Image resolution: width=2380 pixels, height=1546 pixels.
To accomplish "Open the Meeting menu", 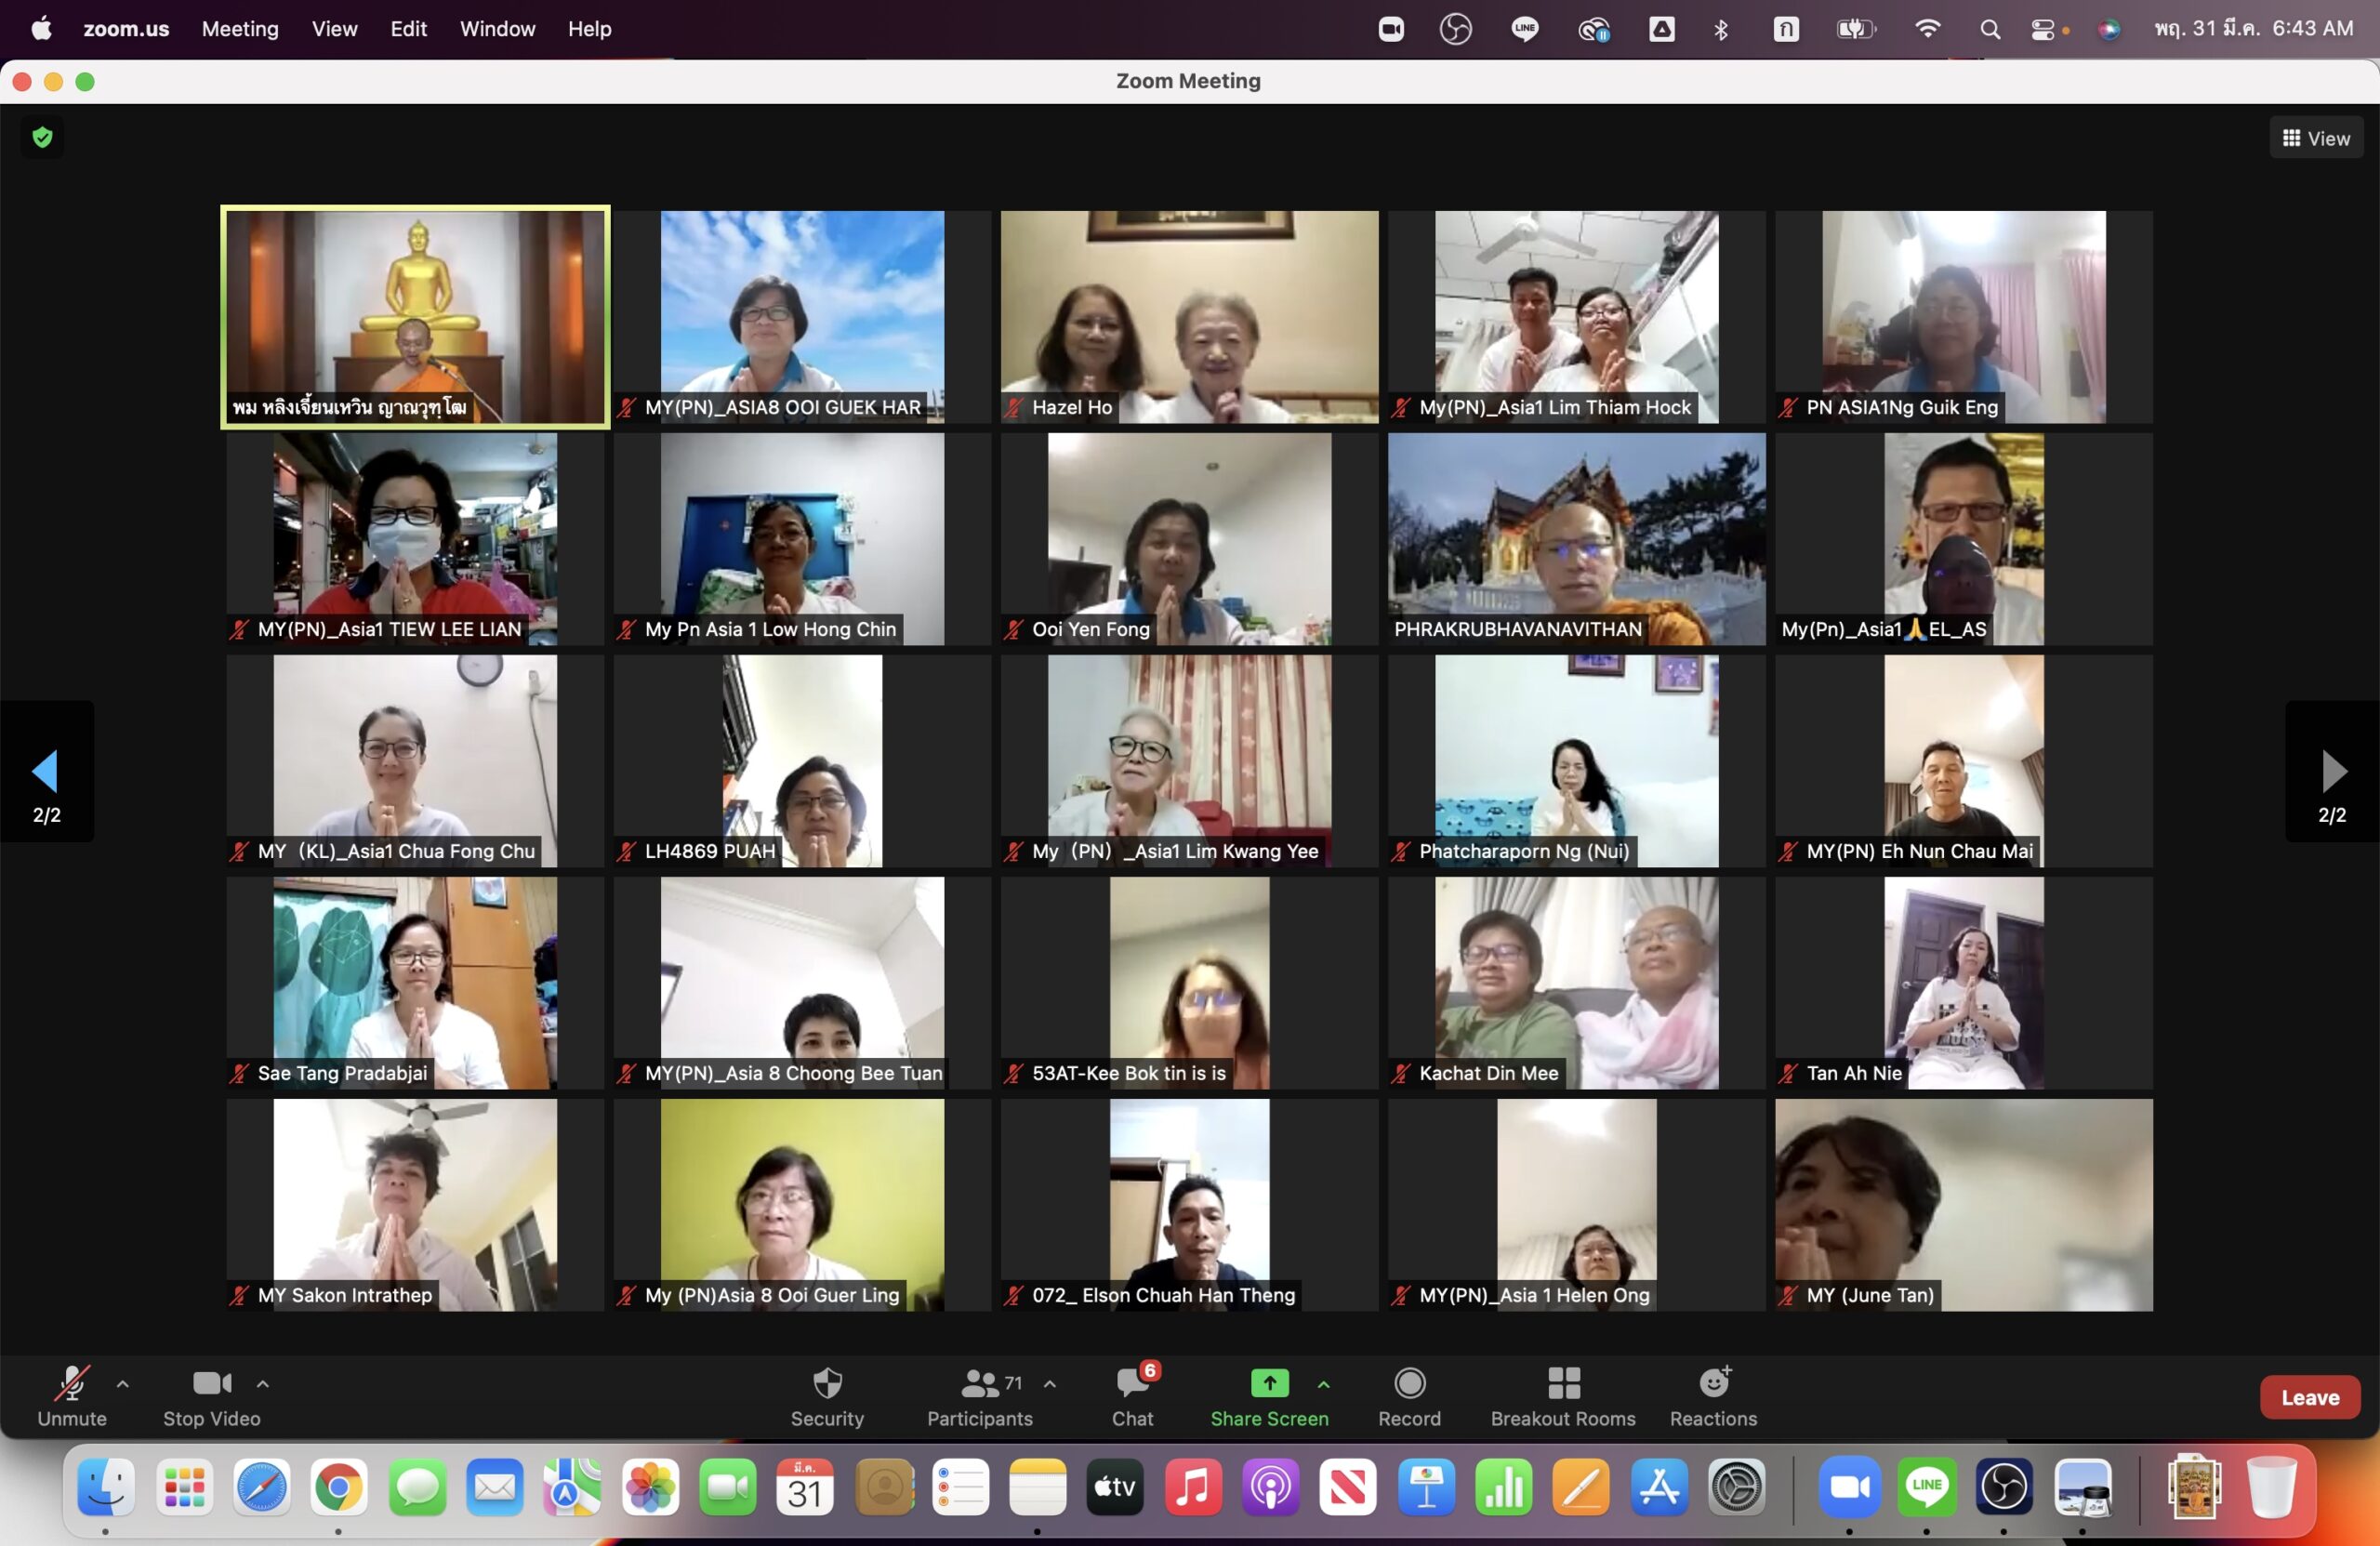I will click(x=240, y=29).
